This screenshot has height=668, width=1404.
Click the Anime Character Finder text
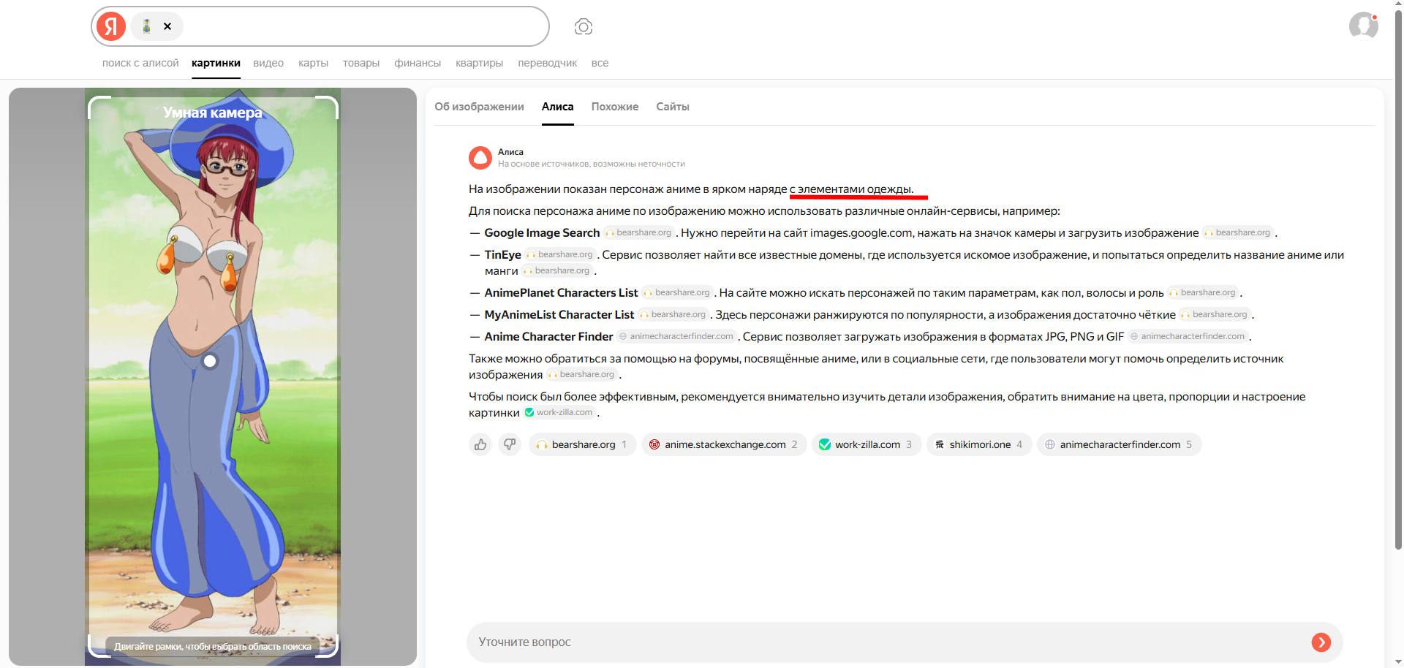tap(548, 337)
